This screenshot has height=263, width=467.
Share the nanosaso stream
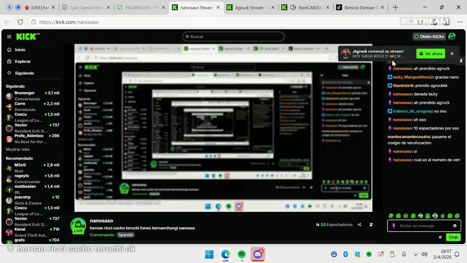(359, 225)
